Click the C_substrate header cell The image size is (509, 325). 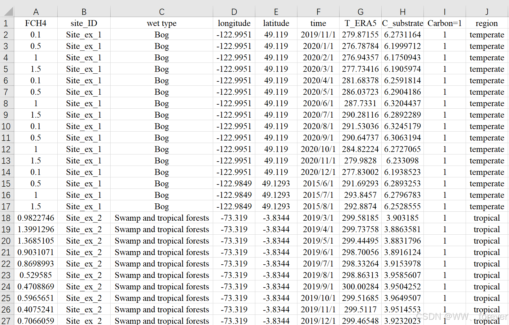pyautogui.click(x=402, y=23)
